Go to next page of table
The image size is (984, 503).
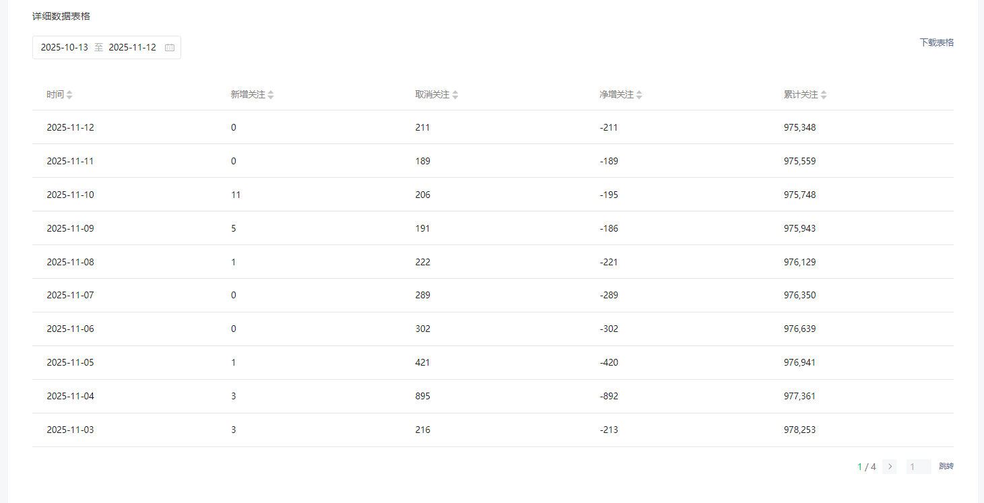point(889,467)
